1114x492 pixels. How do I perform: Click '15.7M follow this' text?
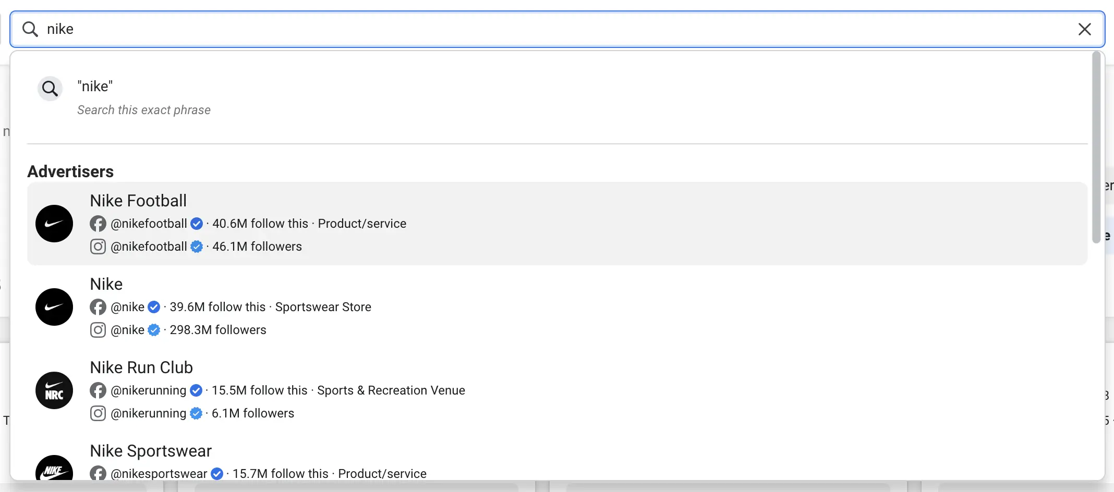coord(281,474)
